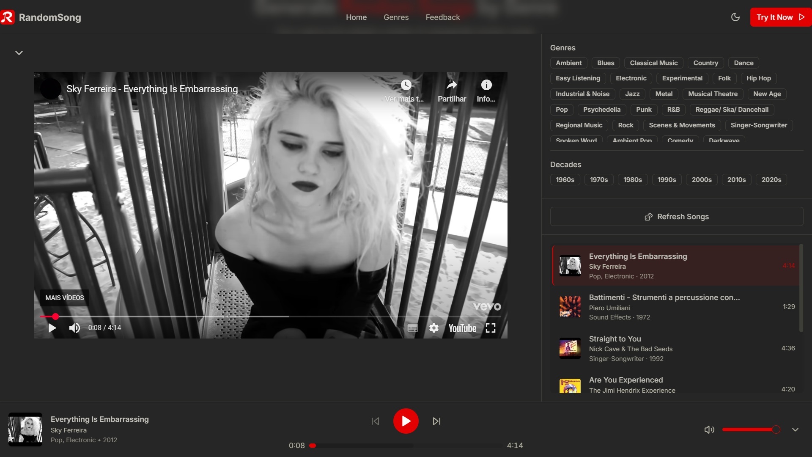
Task: Filter by the 2020s decade
Action: tap(771, 180)
